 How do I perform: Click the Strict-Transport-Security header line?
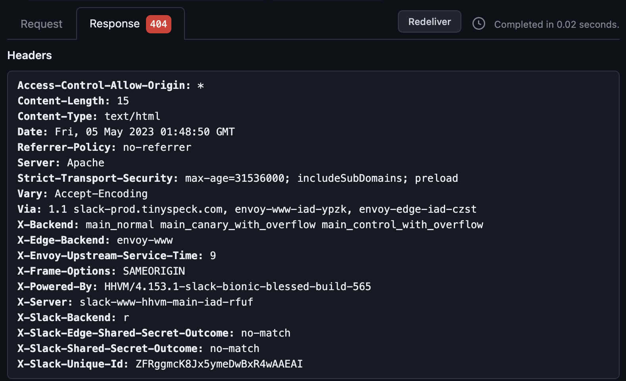pyautogui.click(x=238, y=178)
